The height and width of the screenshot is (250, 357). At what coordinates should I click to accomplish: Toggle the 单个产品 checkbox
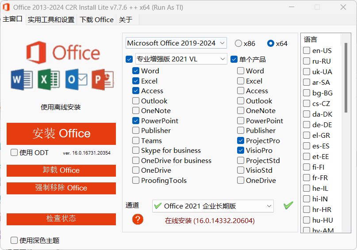click(x=234, y=59)
